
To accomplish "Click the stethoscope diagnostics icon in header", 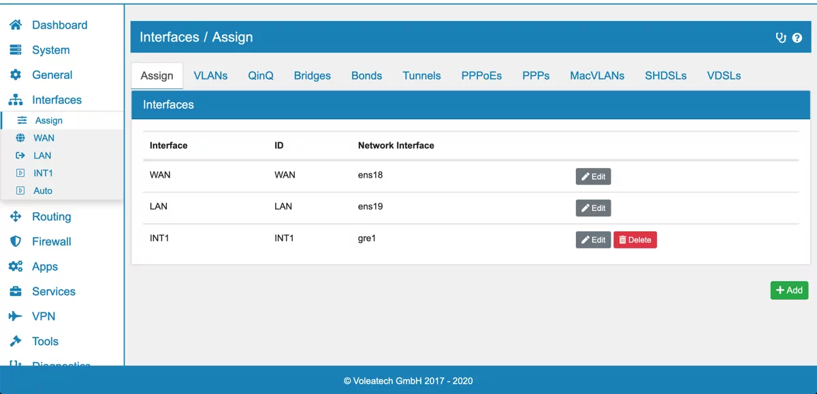I will coord(781,38).
